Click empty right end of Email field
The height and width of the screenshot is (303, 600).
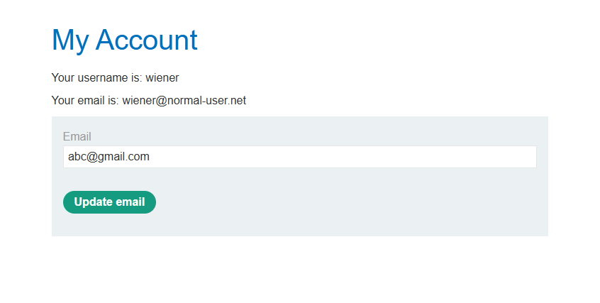tap(496, 157)
